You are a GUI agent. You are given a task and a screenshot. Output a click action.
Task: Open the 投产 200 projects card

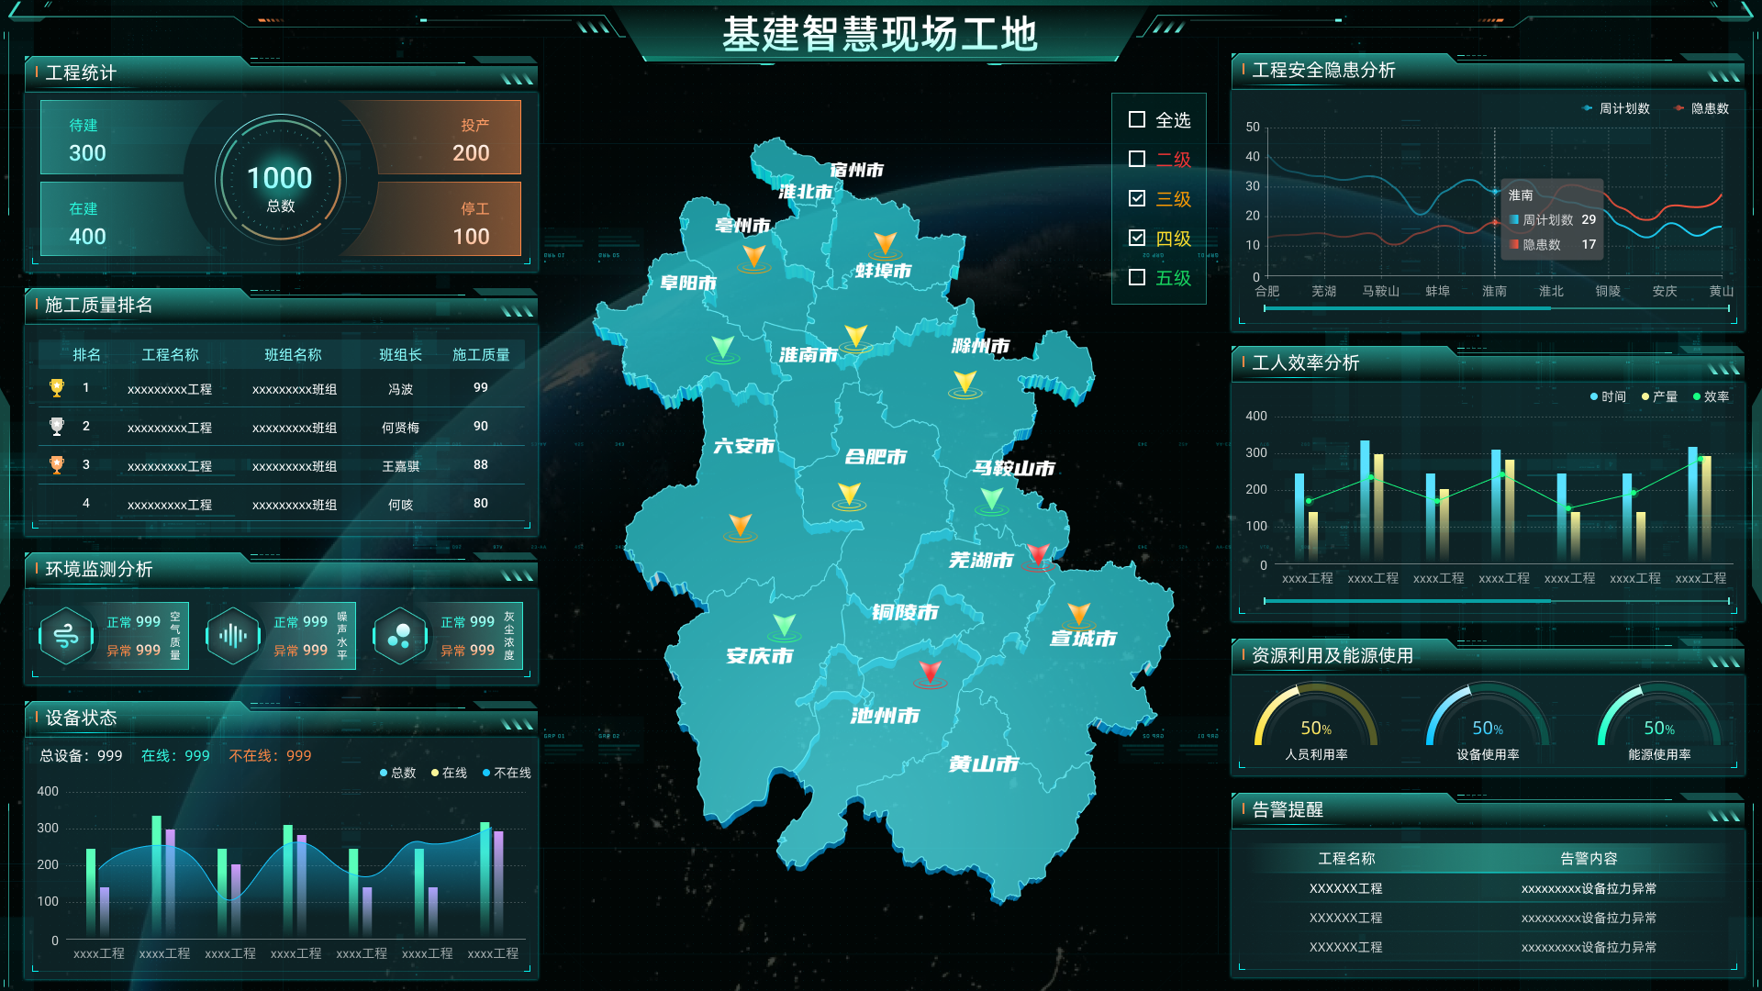pos(450,139)
